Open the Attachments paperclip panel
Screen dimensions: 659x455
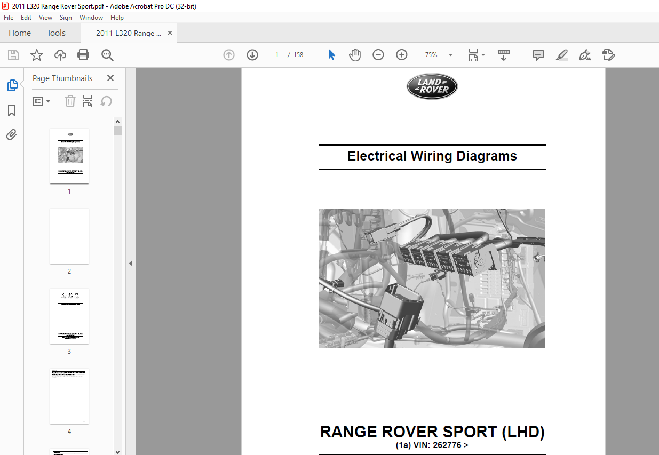click(12, 134)
